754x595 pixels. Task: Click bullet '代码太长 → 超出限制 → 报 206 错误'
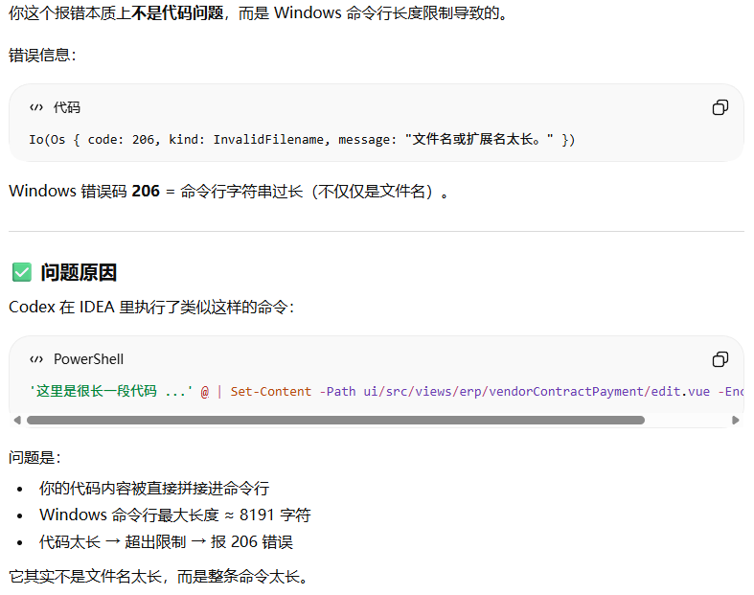pyautogui.click(x=166, y=542)
